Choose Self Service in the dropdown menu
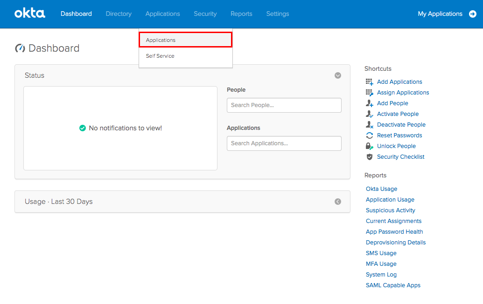The width and height of the screenshot is (483, 304). pos(160,56)
